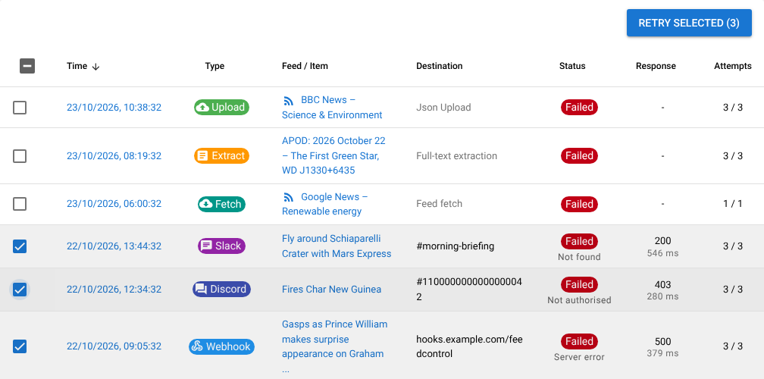The height and width of the screenshot is (379, 764).
Task: Toggle the select-all header checkbox
Action: (27, 66)
